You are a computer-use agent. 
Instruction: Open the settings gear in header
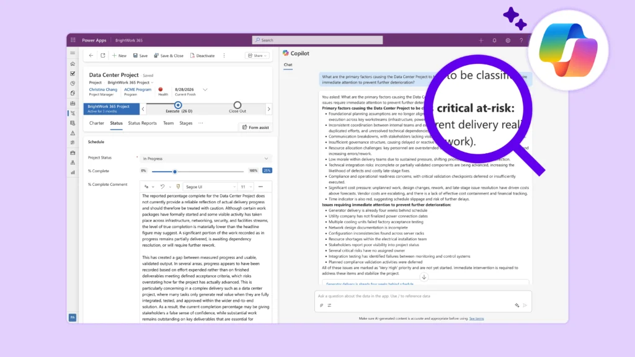click(508, 40)
